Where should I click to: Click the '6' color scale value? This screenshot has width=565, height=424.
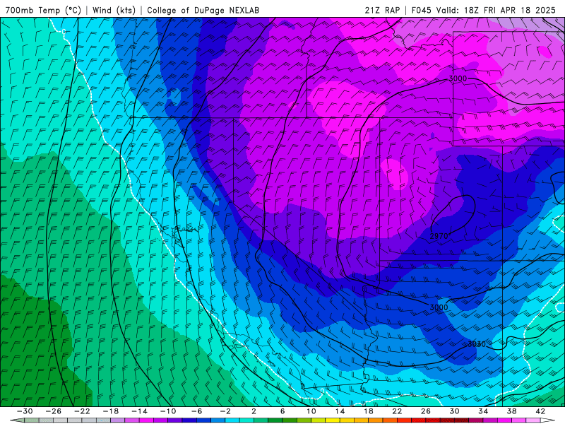(x=282, y=411)
